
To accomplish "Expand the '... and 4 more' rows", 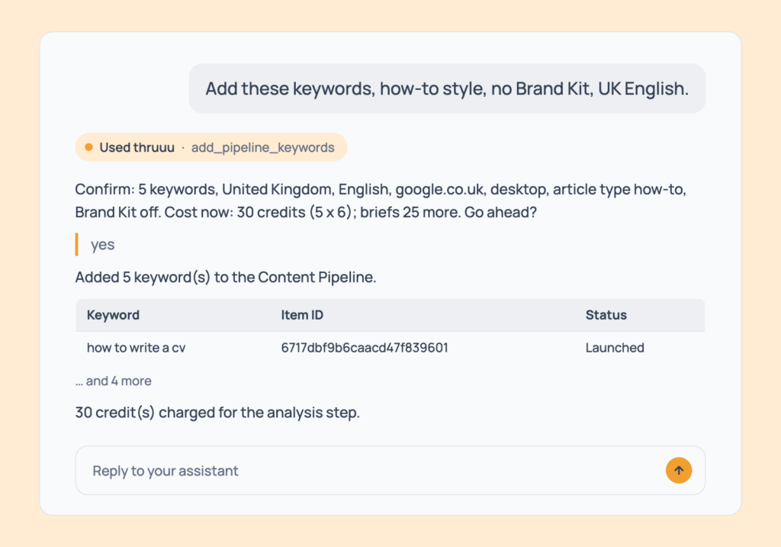I will (x=114, y=381).
